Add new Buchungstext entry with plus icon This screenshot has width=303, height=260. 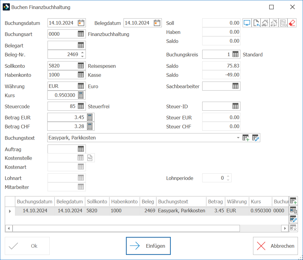point(246,138)
